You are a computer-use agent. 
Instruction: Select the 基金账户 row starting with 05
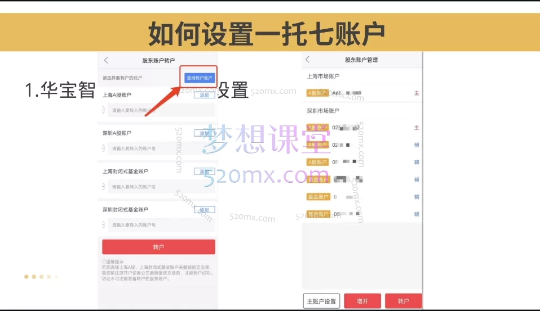pyautogui.click(x=362, y=214)
